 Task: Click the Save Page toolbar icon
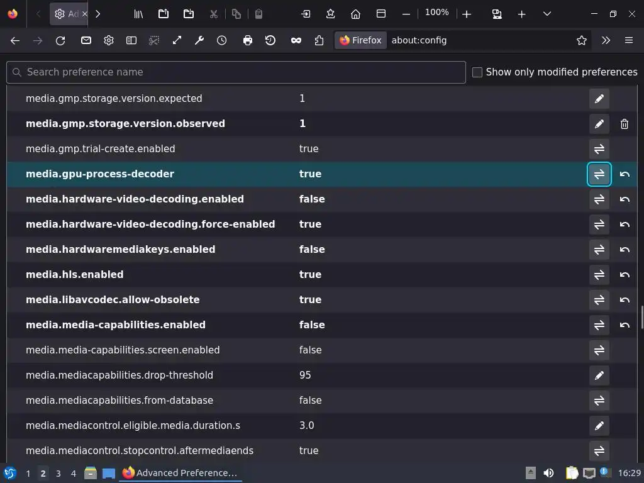189,14
